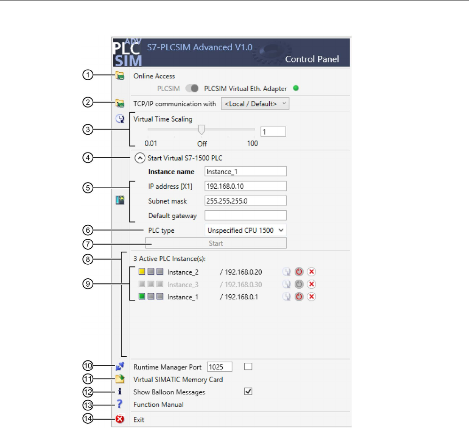
Task: Open the TCP/IP Local / Default dropdown
Action: (255, 104)
